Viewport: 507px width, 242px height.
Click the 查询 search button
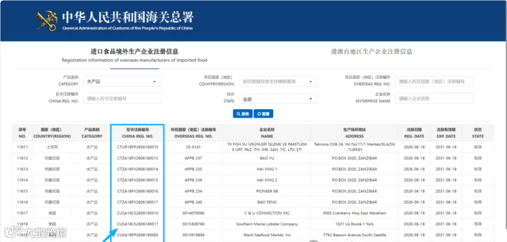[242, 114]
